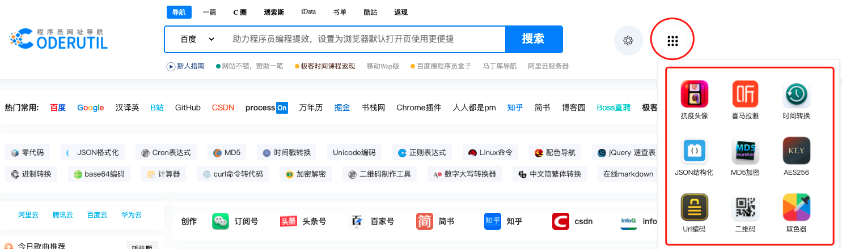The height and width of the screenshot is (249, 842).
Task: Open the 订阅号 WeChat icon
Action: (x=221, y=221)
